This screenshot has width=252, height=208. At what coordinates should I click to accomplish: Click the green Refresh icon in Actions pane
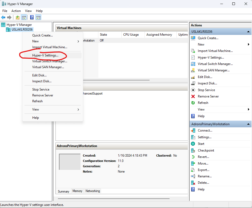tap(193, 103)
